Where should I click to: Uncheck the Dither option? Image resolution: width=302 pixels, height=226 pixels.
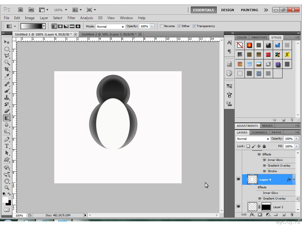click(x=179, y=26)
